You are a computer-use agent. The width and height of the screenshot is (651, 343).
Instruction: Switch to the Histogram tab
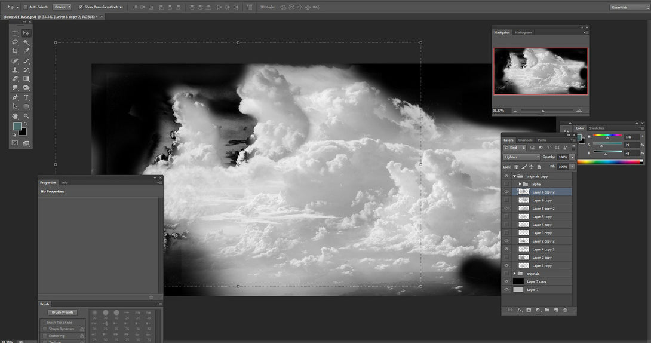523,32
